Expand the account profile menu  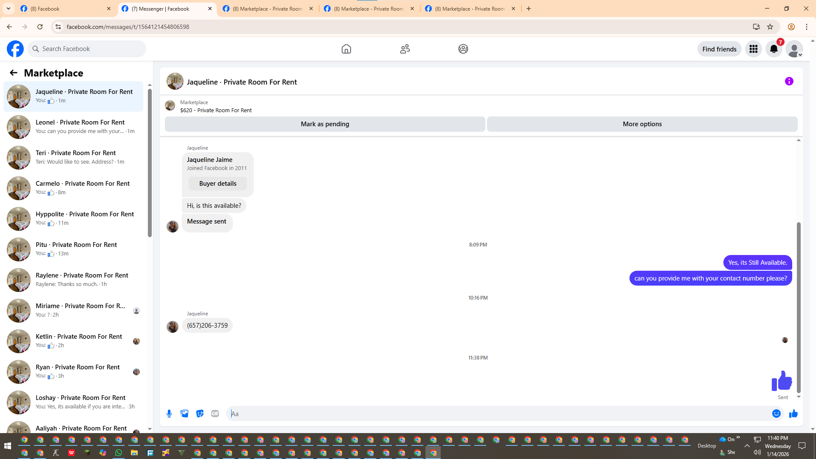[x=794, y=49]
